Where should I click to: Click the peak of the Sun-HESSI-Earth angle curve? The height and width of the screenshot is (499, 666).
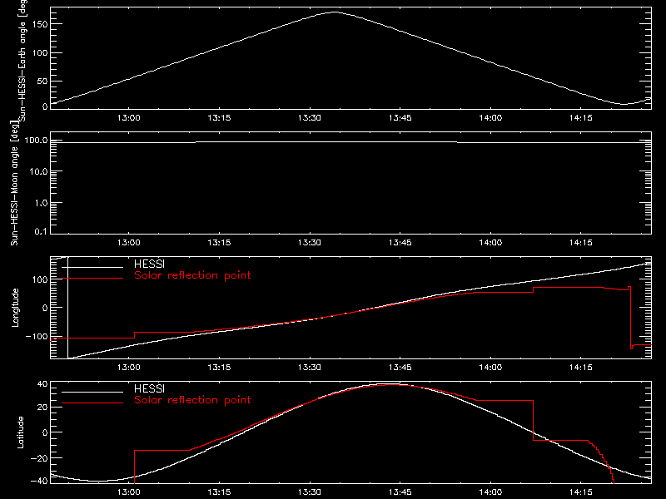[335, 12]
